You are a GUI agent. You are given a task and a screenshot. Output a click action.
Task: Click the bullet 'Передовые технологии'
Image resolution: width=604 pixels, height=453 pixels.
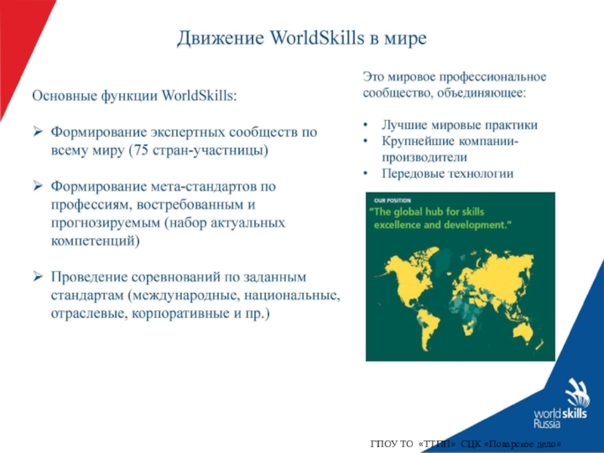[448, 174]
